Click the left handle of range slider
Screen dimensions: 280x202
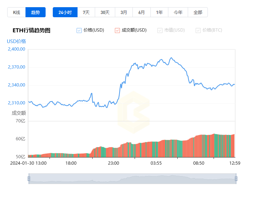(29, 178)
